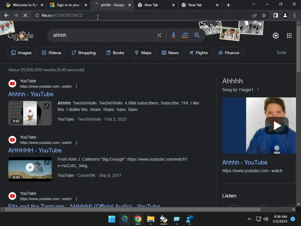Switch to the second New Tab

click(200, 5)
